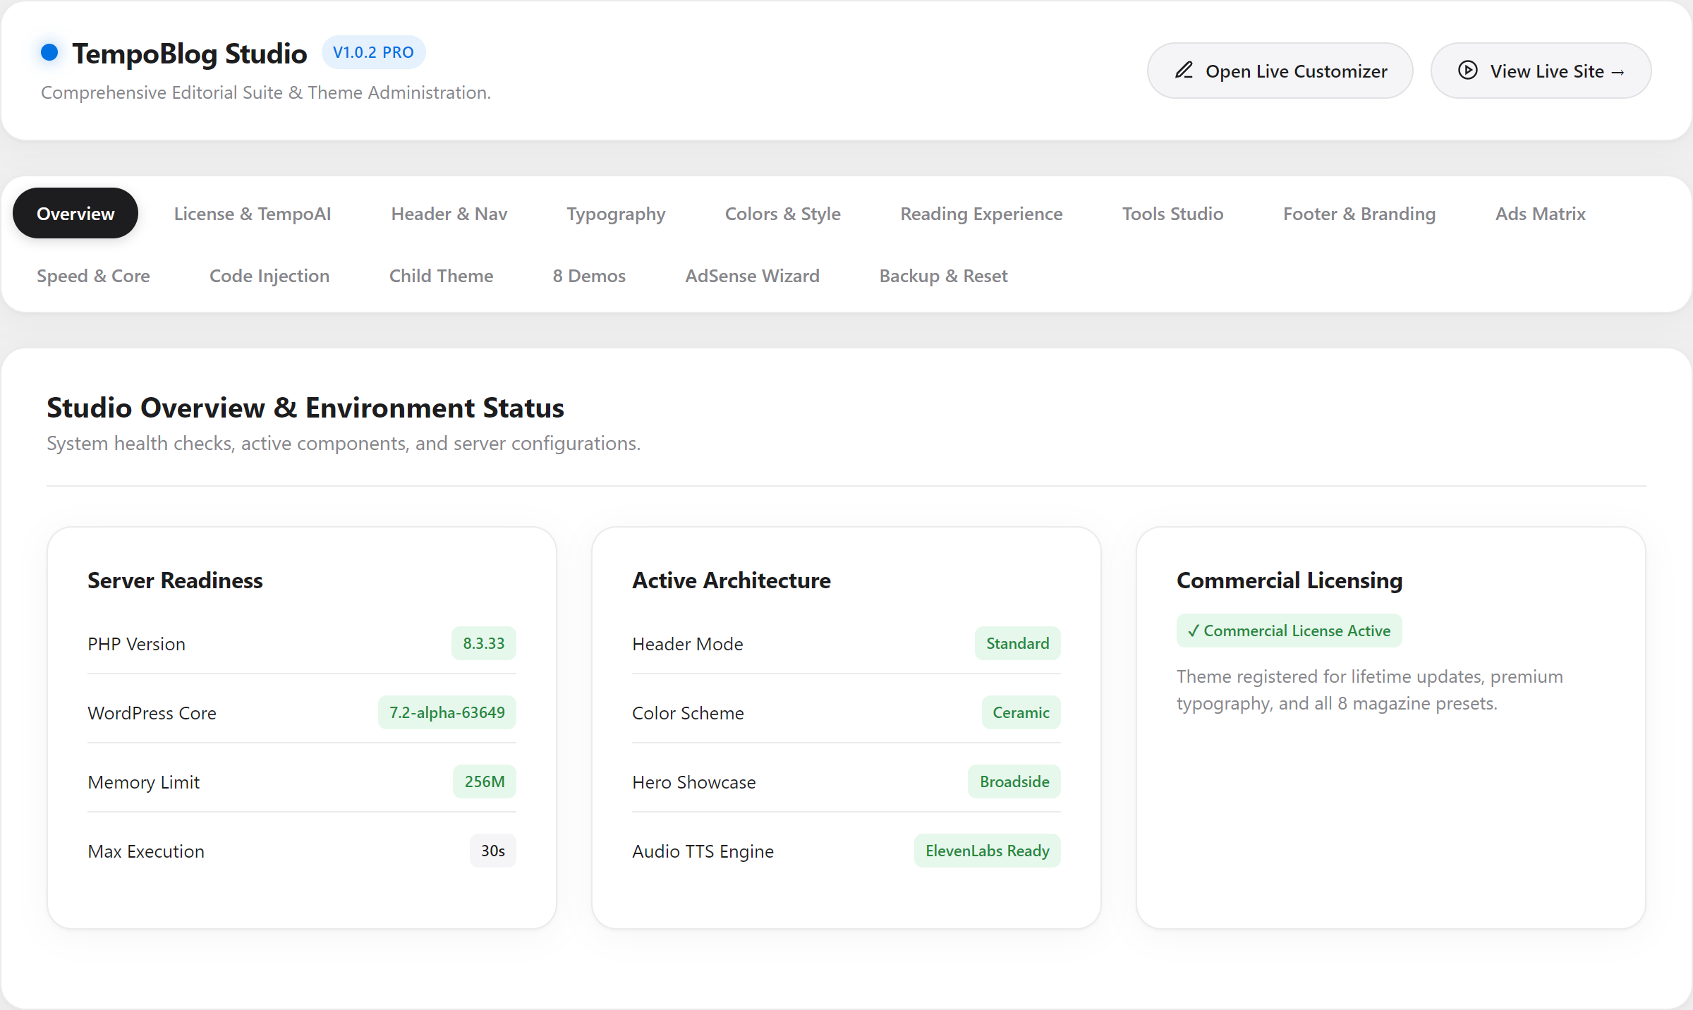Click the WordPress Core value 7.2-alpha-63649
1693x1010 pixels.
447,712
